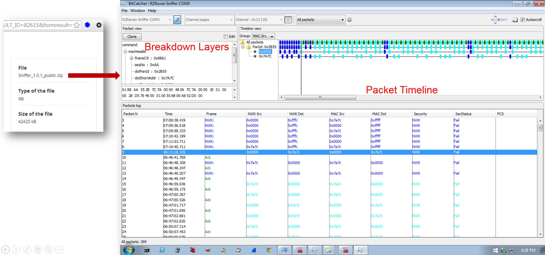Open the Channel pages dropdown

coord(209,20)
